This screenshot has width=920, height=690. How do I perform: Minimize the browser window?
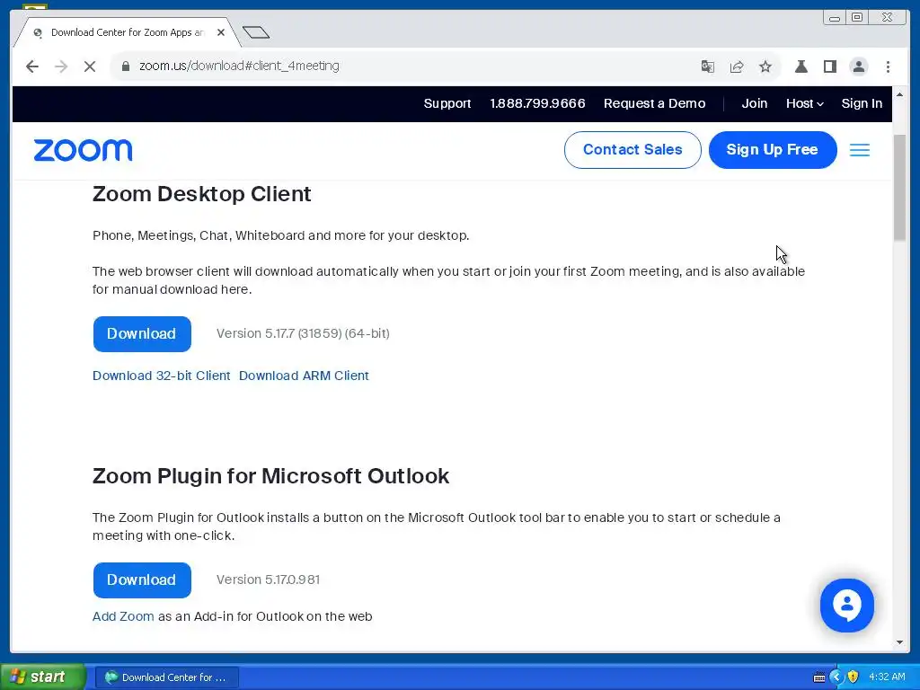click(x=834, y=18)
